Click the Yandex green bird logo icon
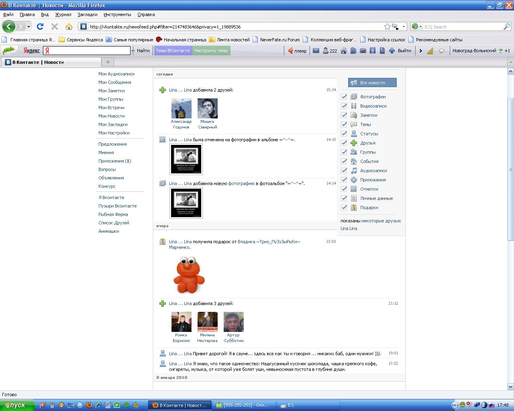 [x=10, y=51]
